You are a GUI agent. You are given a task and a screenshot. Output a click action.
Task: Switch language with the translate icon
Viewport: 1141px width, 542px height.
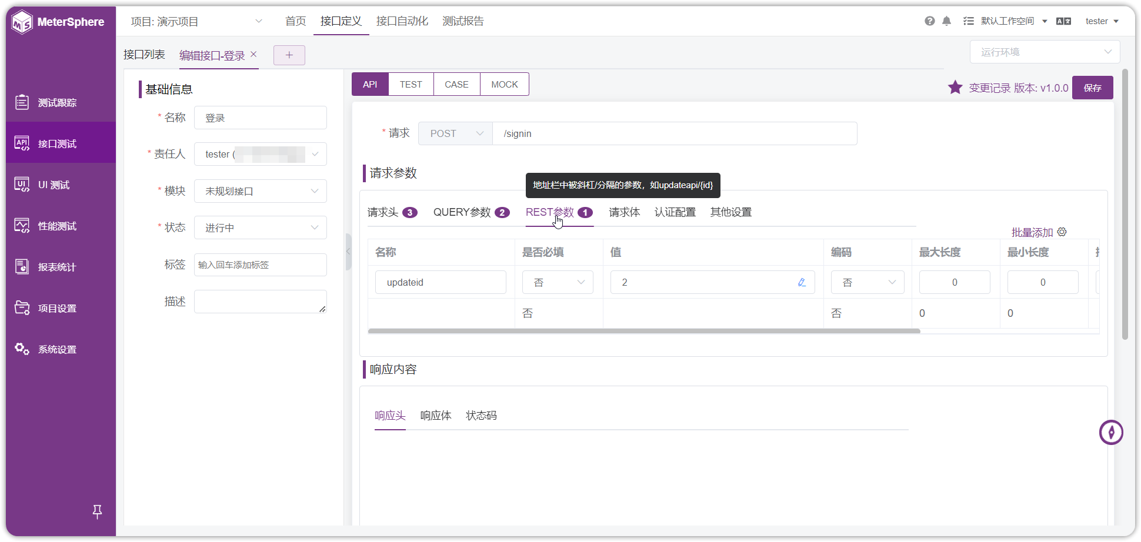point(1063,21)
